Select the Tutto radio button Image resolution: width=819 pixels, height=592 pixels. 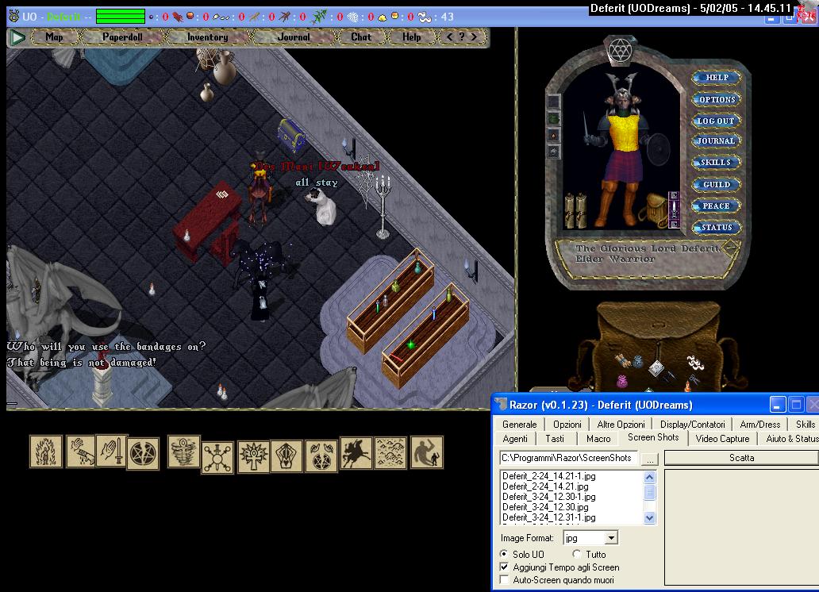(x=577, y=554)
